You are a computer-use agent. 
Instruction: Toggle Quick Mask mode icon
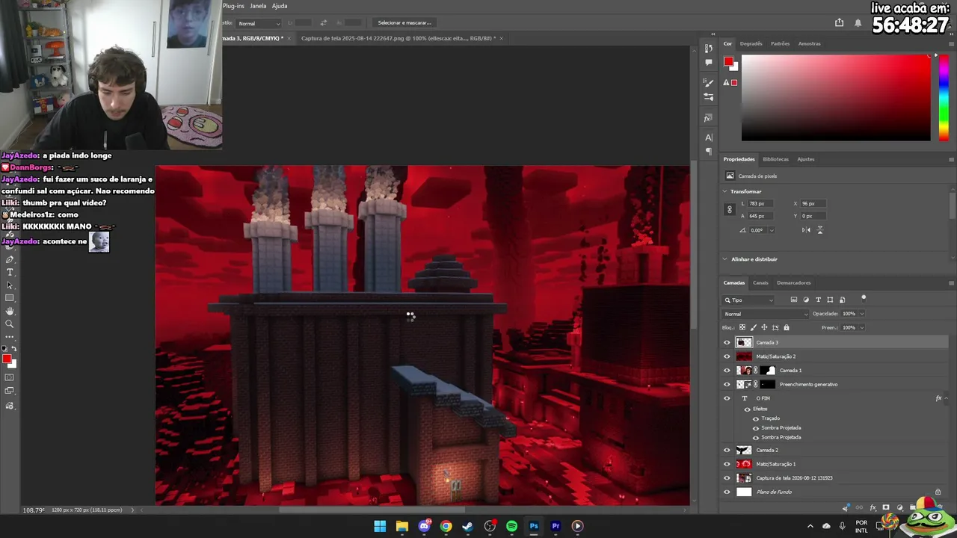click(x=10, y=377)
